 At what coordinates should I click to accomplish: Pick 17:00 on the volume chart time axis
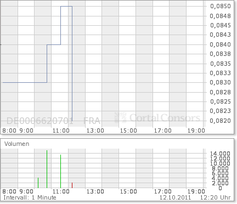point(162,191)
